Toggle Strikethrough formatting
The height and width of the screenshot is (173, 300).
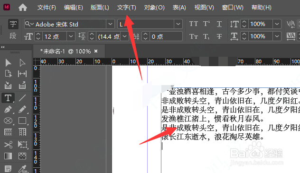pos(219,36)
